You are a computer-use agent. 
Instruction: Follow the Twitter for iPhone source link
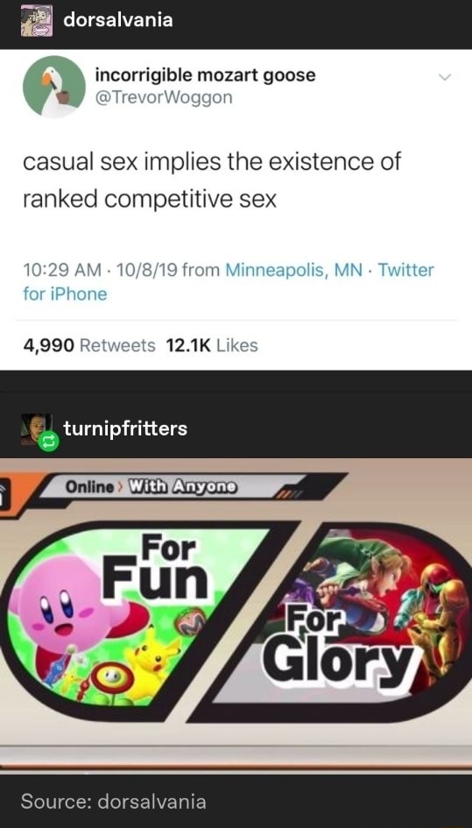[228, 282]
